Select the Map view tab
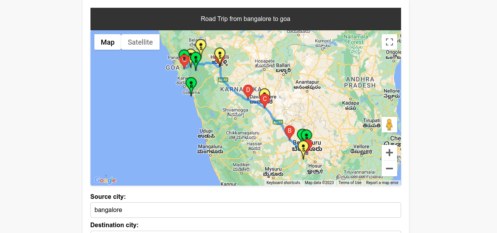Viewport: 497px width, 233px height. tap(108, 42)
